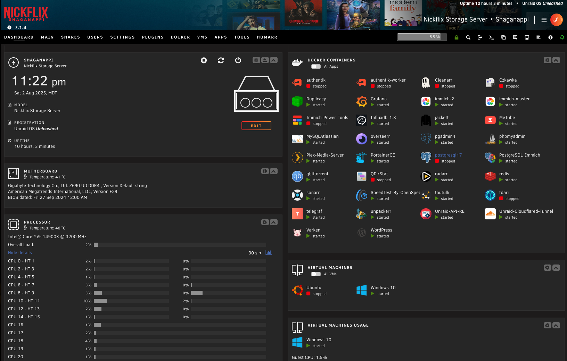This screenshot has height=361, width=567.
Task: Click the motherboard info icon
Action: [265, 171]
